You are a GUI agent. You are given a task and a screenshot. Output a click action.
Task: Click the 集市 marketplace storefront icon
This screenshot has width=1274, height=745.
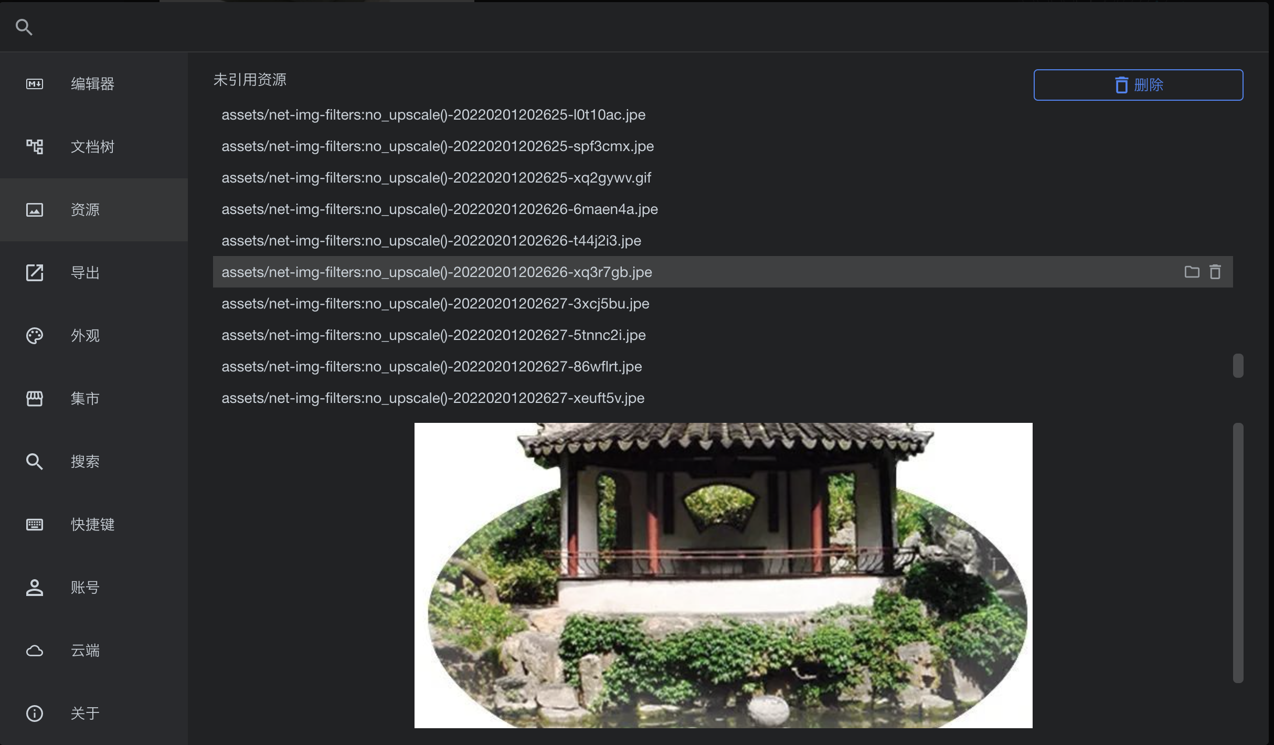click(34, 399)
